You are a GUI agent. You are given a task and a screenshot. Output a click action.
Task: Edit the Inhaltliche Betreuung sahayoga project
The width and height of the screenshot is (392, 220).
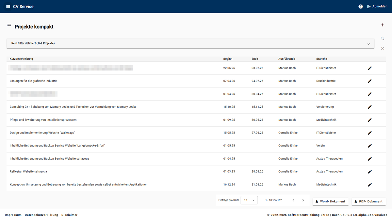click(370, 159)
